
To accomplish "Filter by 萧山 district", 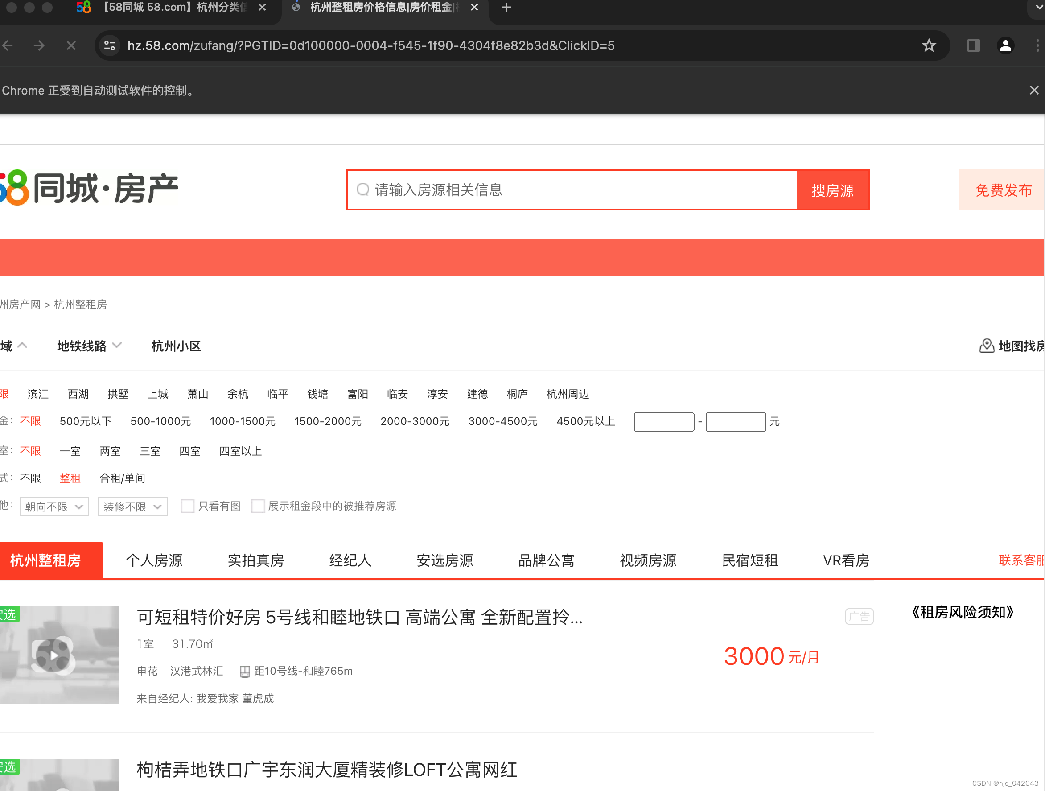I will pos(197,394).
